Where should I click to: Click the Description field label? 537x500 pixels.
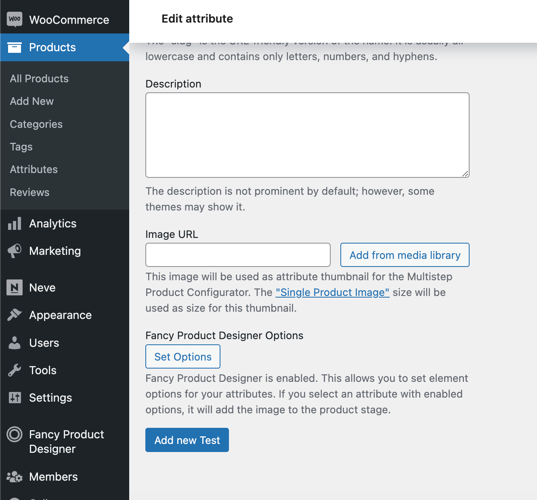tap(173, 84)
